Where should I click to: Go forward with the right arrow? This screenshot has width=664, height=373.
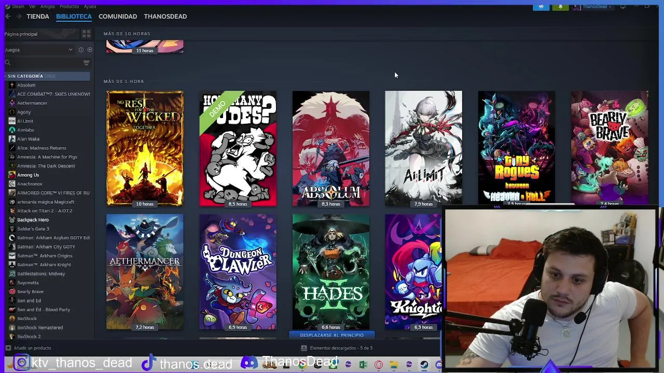[x=19, y=17]
